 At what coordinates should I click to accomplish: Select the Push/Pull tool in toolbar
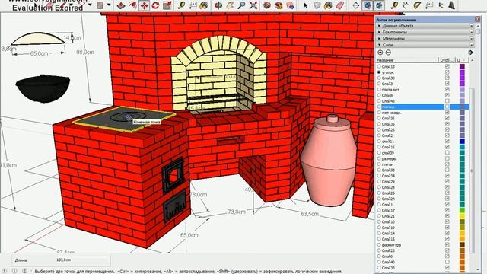pos(121,5)
